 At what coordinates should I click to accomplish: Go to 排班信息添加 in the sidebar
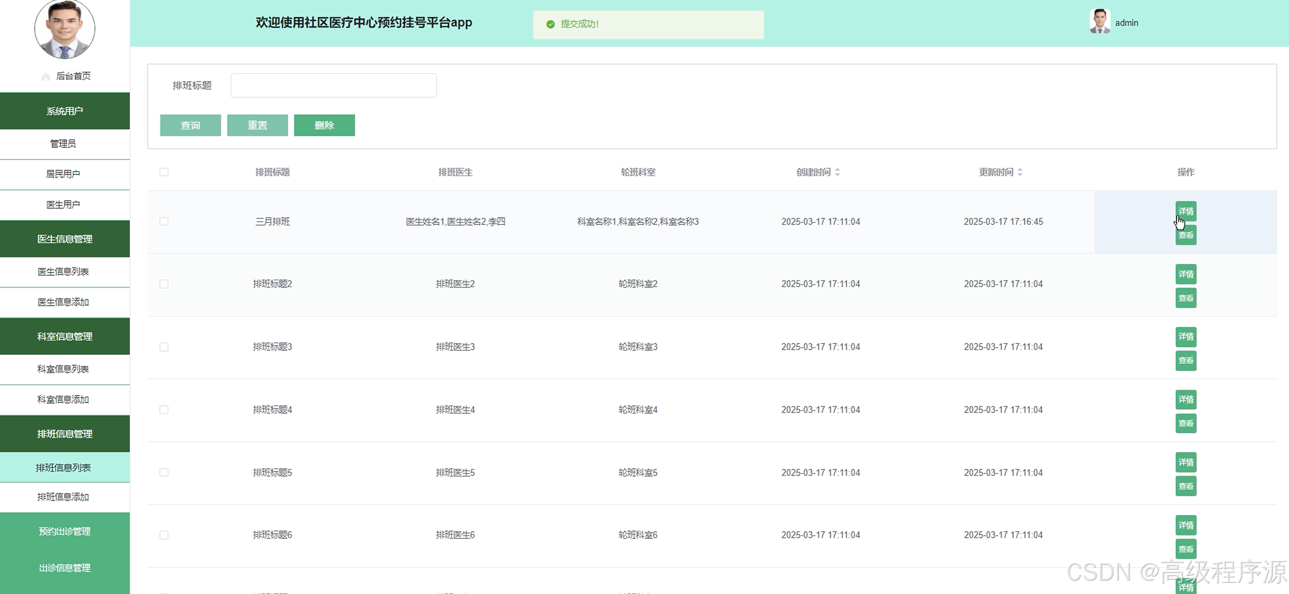[63, 497]
